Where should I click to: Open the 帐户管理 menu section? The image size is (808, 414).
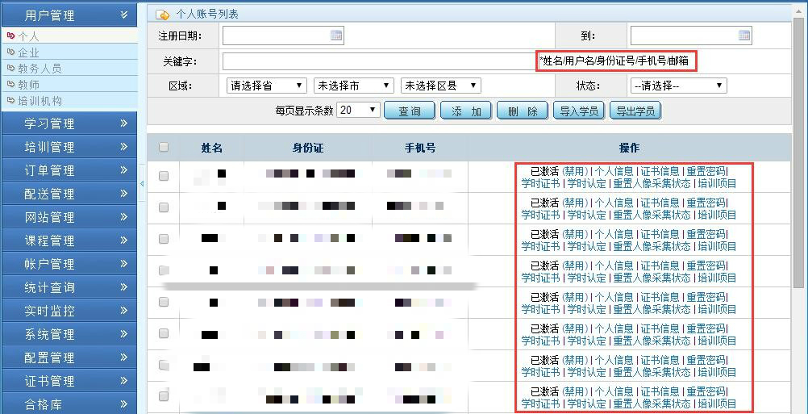coord(69,264)
